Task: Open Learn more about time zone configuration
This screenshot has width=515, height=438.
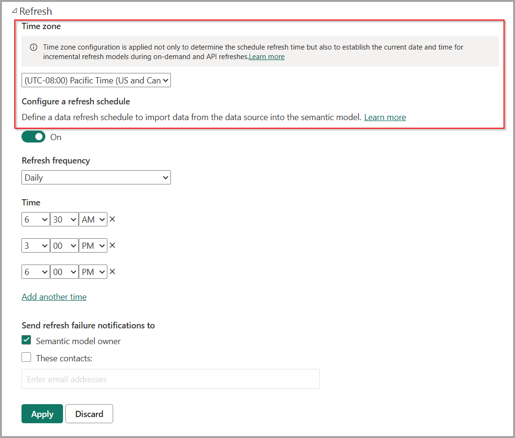Action: [x=266, y=56]
